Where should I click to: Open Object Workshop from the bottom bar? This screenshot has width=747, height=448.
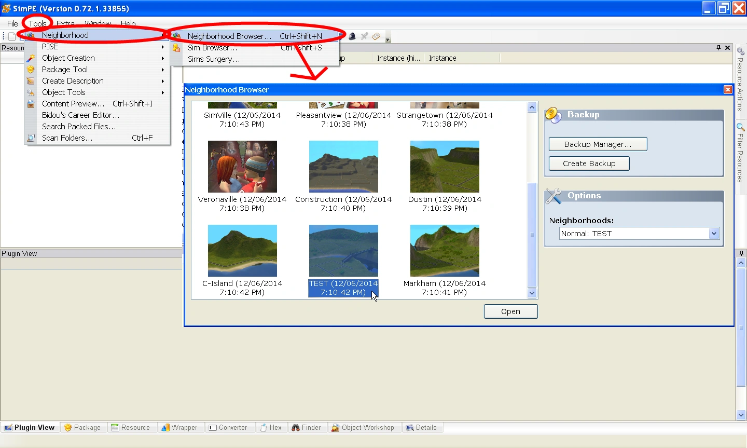coord(335,427)
